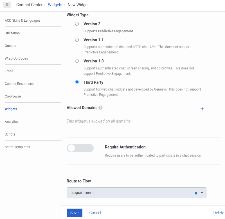225x219 pixels.
Task: Clear the appointment flow using the x icon
Action: coord(196,193)
